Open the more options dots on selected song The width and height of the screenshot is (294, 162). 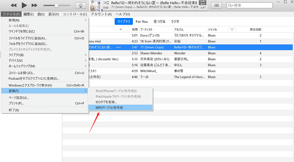[x=118, y=47]
